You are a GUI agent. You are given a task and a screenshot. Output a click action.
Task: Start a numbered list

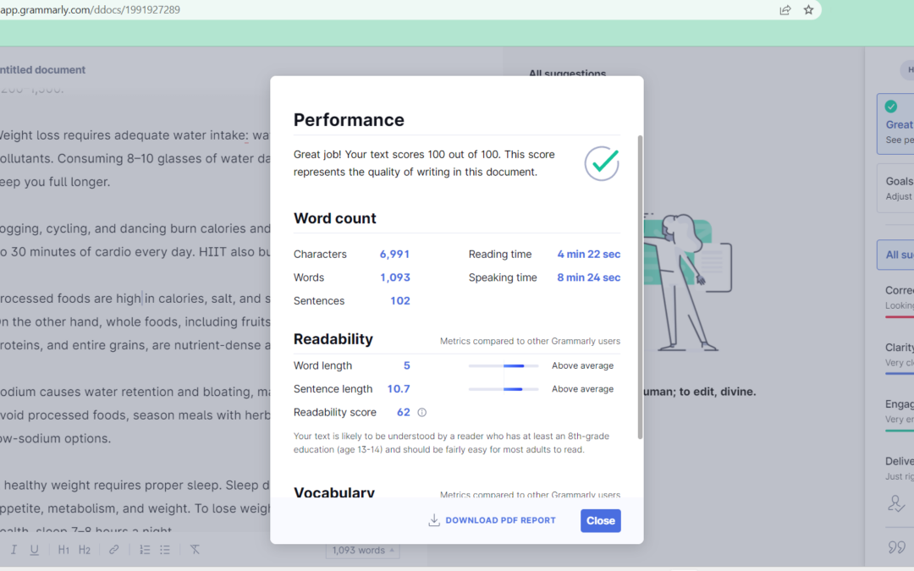click(145, 550)
